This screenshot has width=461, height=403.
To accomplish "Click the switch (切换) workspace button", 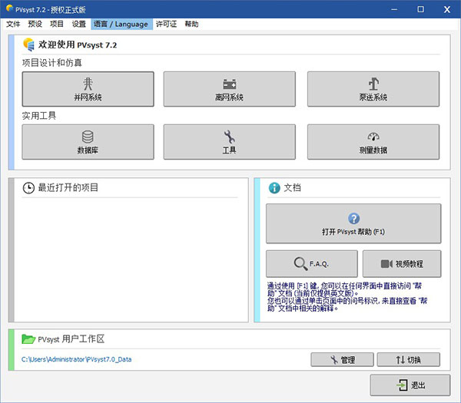I will [x=408, y=359].
